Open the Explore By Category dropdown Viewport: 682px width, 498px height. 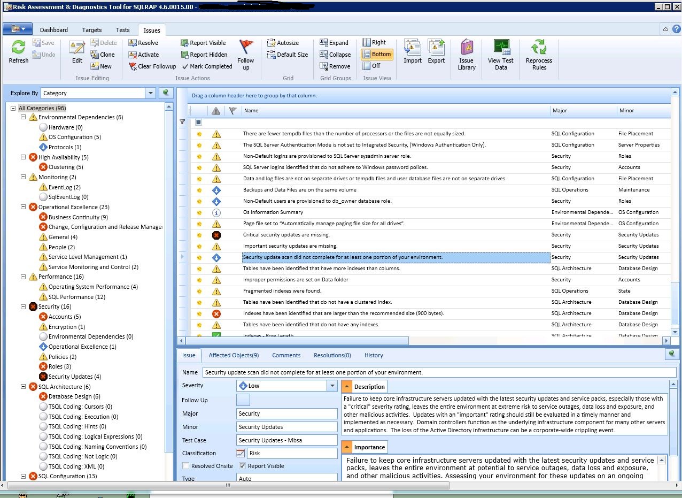[150, 93]
